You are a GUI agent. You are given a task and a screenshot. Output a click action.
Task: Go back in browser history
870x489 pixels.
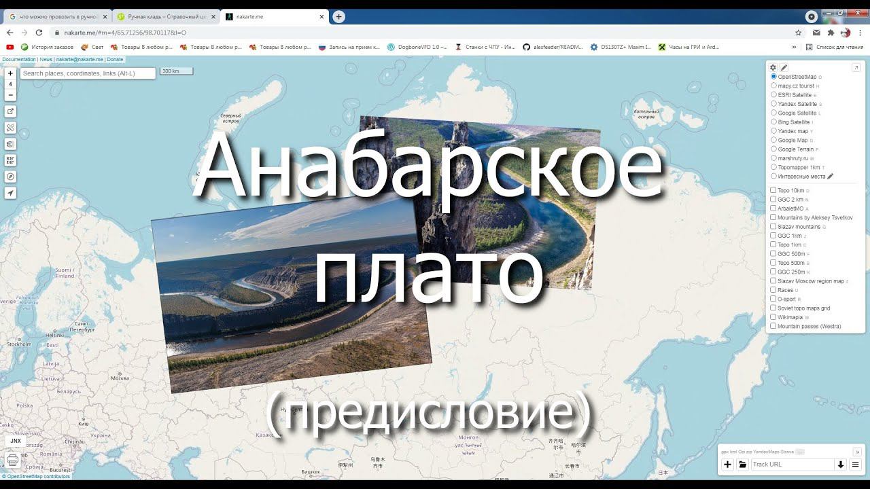(x=10, y=33)
